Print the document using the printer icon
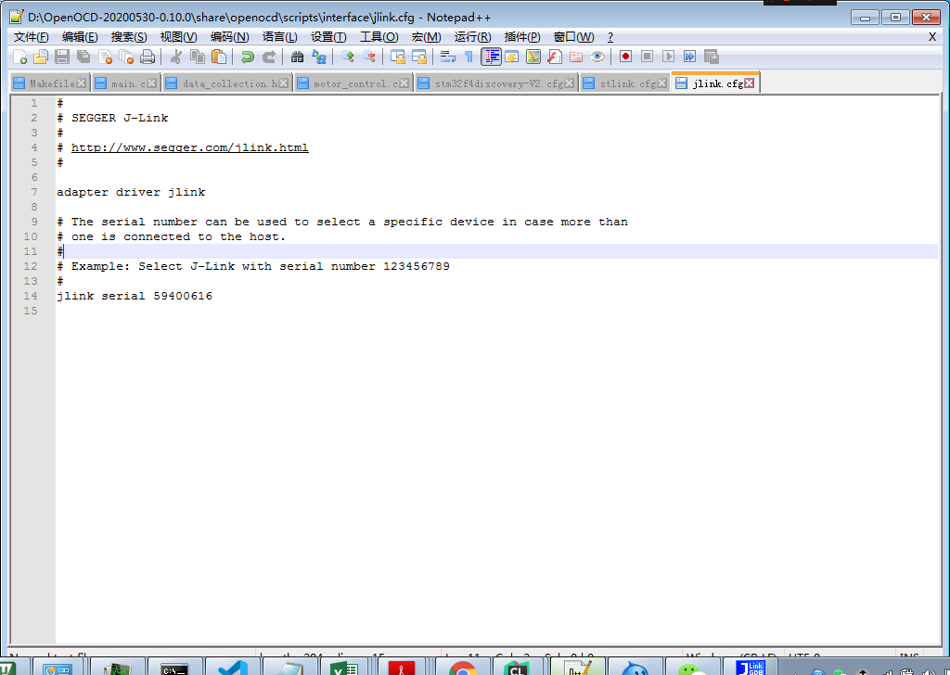This screenshot has width=950, height=675. click(x=148, y=57)
